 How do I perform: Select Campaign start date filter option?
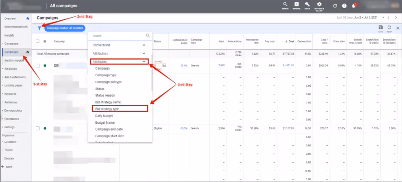click(x=110, y=136)
